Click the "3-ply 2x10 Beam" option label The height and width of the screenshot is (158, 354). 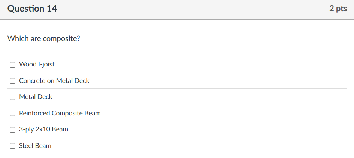[43, 129]
